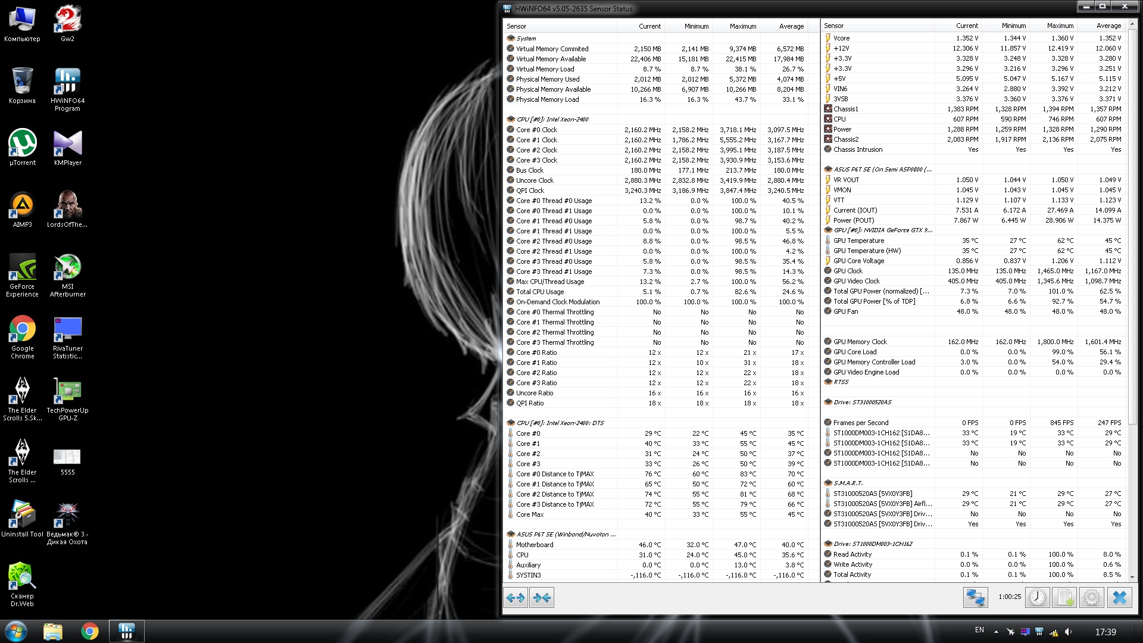Viewport: 1143px width, 643px height.
Task: Click the shrink layout arrows button in HWiNFO
Action: pos(542,597)
